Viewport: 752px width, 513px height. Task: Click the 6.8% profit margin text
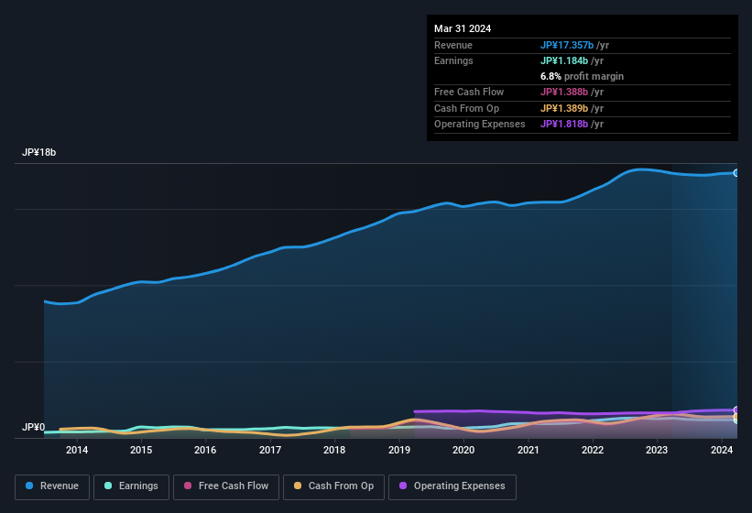click(582, 76)
